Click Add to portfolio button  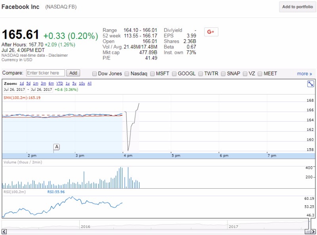[x=298, y=7]
